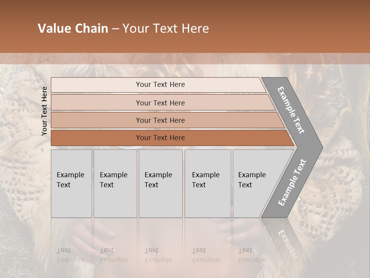Click the bold "Value Chain" title words
This screenshot has width=370, height=278.
tap(73, 29)
